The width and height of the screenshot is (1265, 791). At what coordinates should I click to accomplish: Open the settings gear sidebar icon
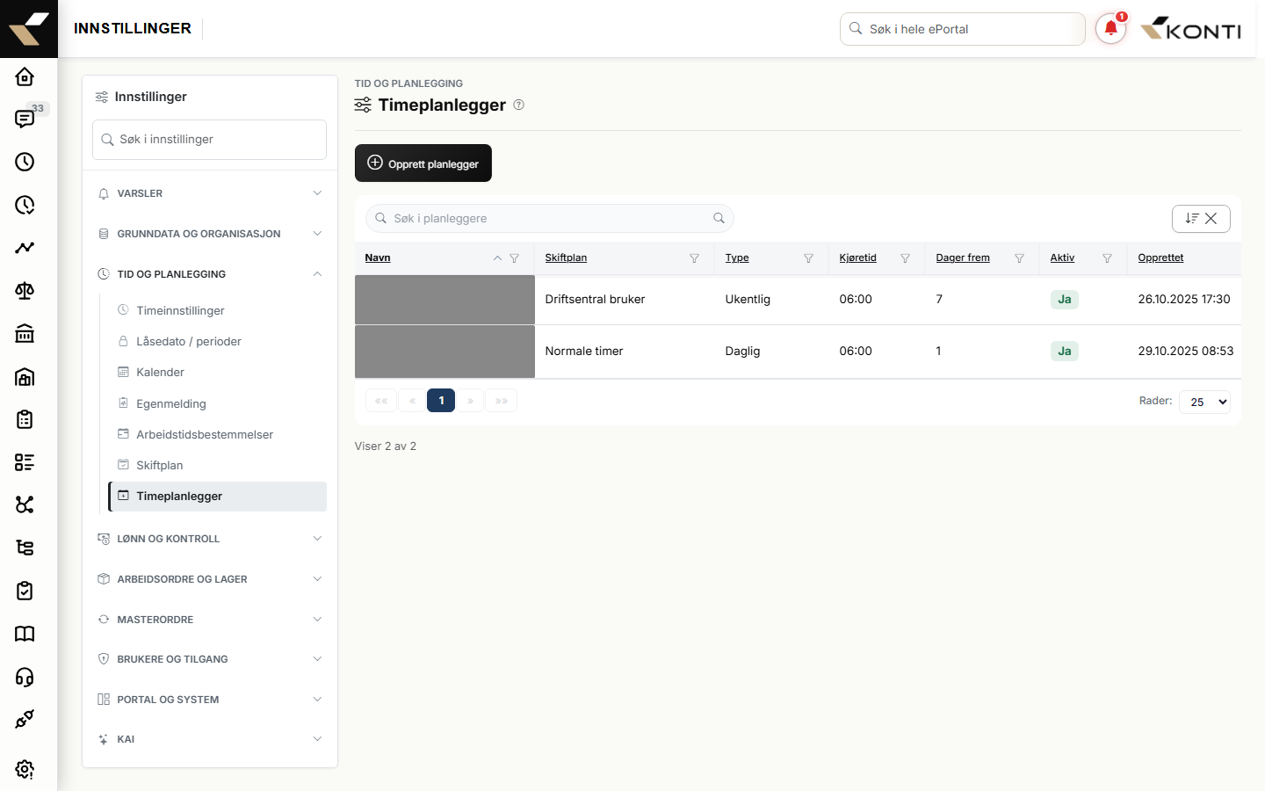25,769
